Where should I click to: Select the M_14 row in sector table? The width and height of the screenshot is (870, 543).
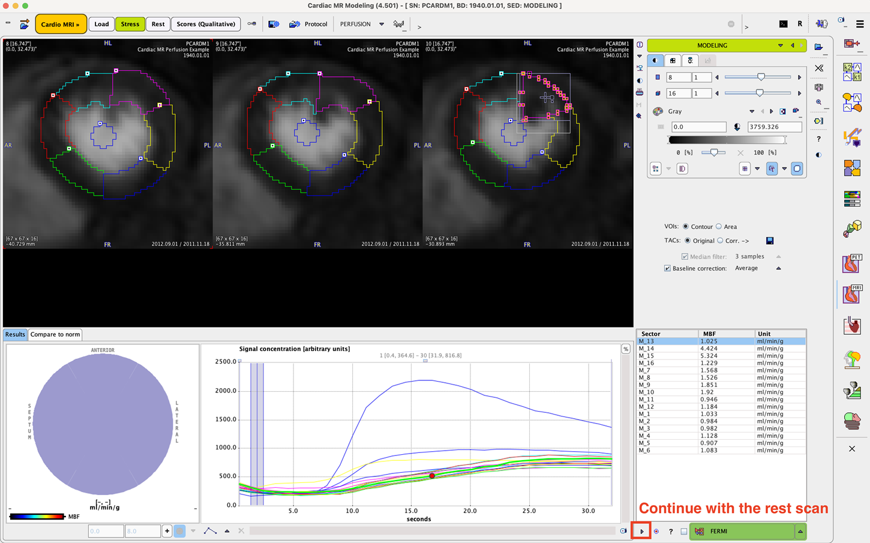pyautogui.click(x=721, y=348)
